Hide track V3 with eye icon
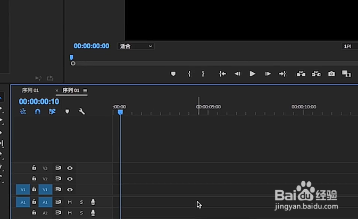Viewport: 358px width, 219px height. pos(70,168)
